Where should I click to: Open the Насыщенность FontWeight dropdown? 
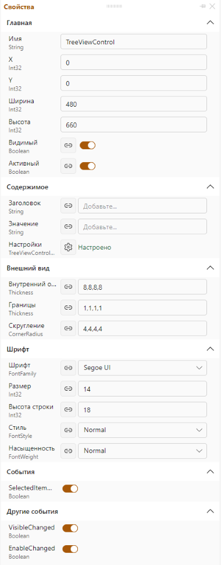click(x=142, y=451)
